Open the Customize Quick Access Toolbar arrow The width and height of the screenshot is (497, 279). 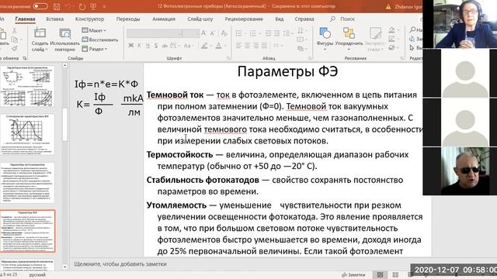pos(105,7)
